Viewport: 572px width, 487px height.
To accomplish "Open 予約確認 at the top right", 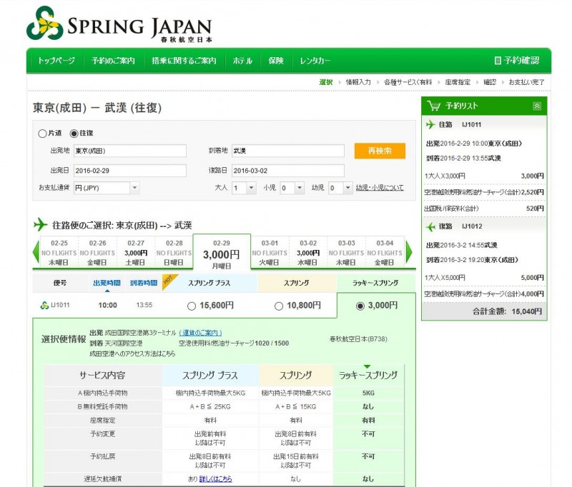I will [x=523, y=59].
